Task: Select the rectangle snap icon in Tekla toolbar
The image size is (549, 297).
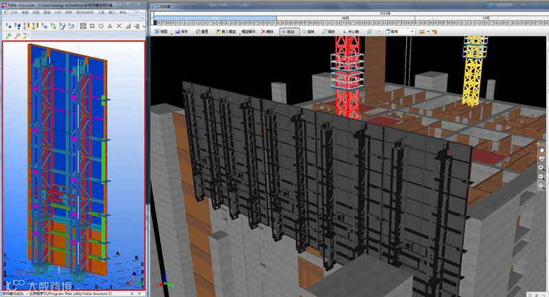Action: click(x=91, y=26)
